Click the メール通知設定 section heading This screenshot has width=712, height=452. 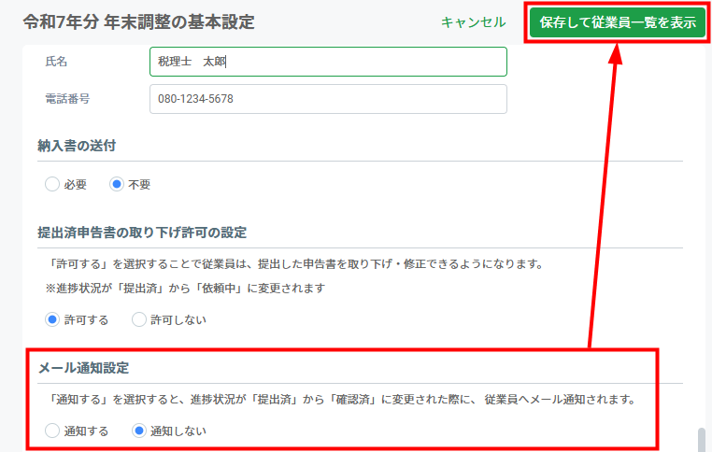click(x=83, y=368)
